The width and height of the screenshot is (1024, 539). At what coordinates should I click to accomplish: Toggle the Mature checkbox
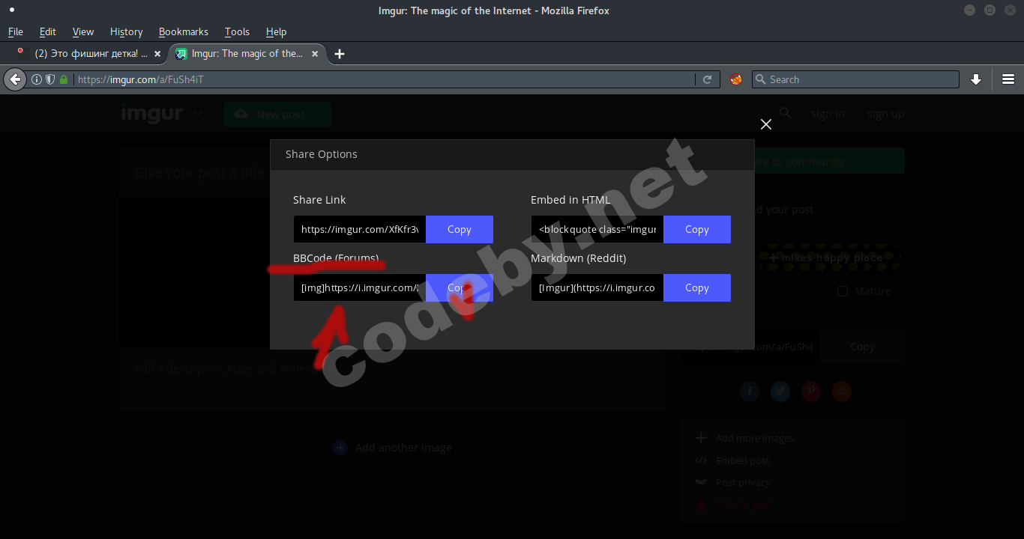pyautogui.click(x=843, y=291)
